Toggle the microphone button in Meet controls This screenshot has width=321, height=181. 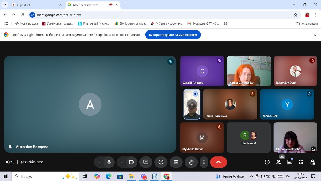(x=109, y=162)
